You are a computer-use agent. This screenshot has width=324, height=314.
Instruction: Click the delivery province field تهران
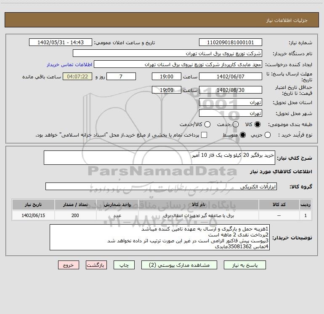(x=231, y=102)
